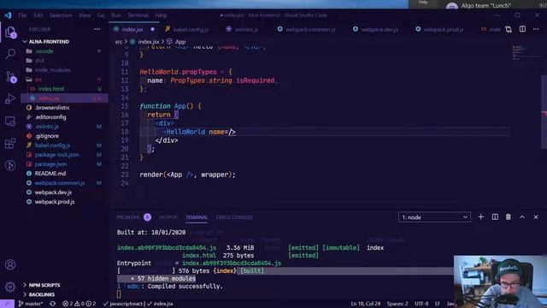This screenshot has width=547, height=308.
Task: Open package.json in the explorer
Action: (50, 164)
